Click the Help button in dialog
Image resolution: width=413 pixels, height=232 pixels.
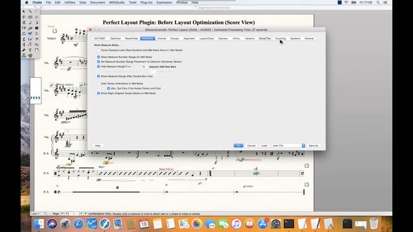(97, 146)
